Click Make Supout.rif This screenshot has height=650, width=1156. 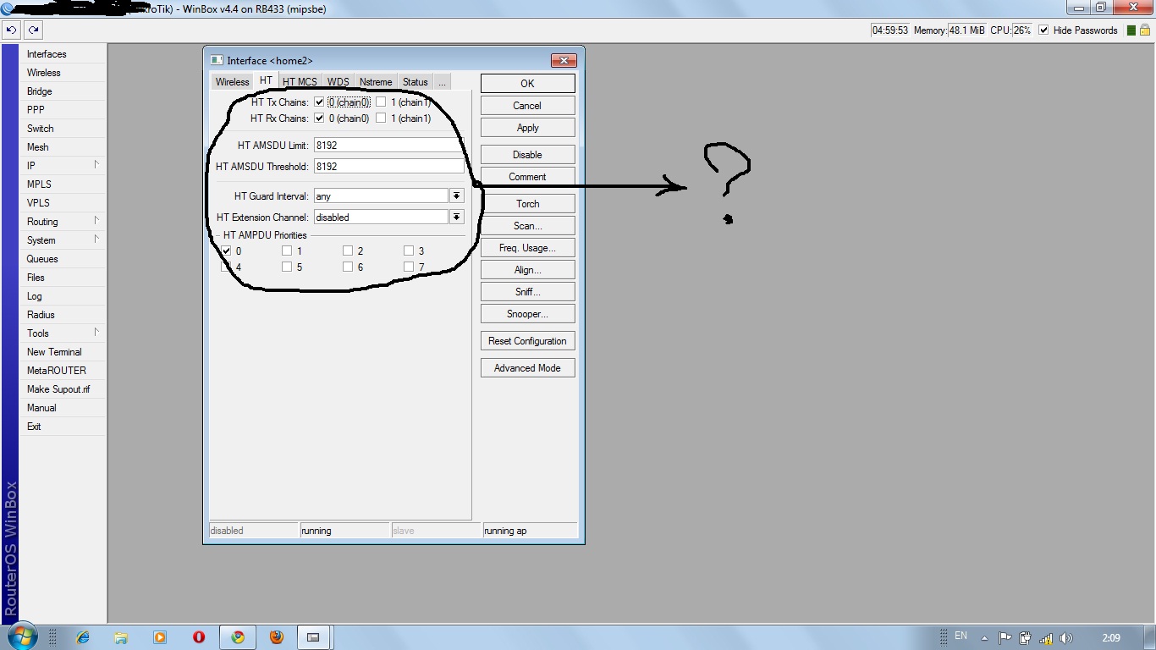63,389
